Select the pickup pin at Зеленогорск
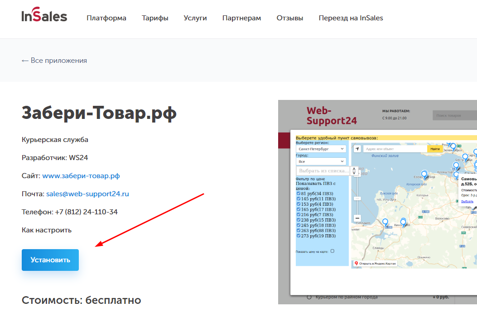The width and height of the screenshot is (477, 312). coord(453,147)
